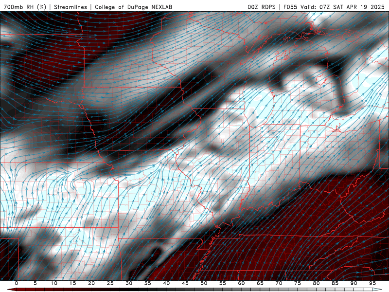The image size is (389, 292).
Task: Click 'Valid: 07Z SAT APR 19 2025' text
Action: click(342, 7)
